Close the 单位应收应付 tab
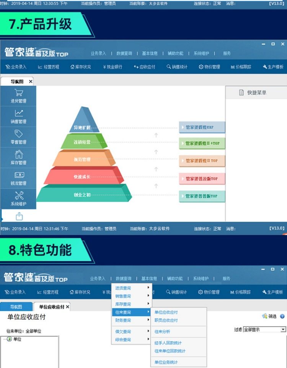The image size is (287, 368). click(x=67, y=307)
